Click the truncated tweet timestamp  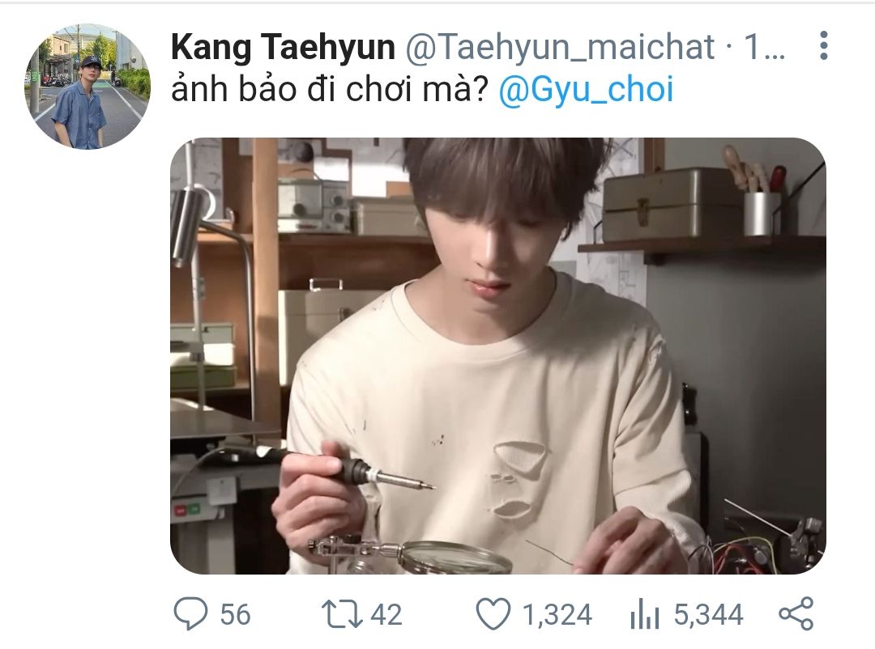(765, 47)
